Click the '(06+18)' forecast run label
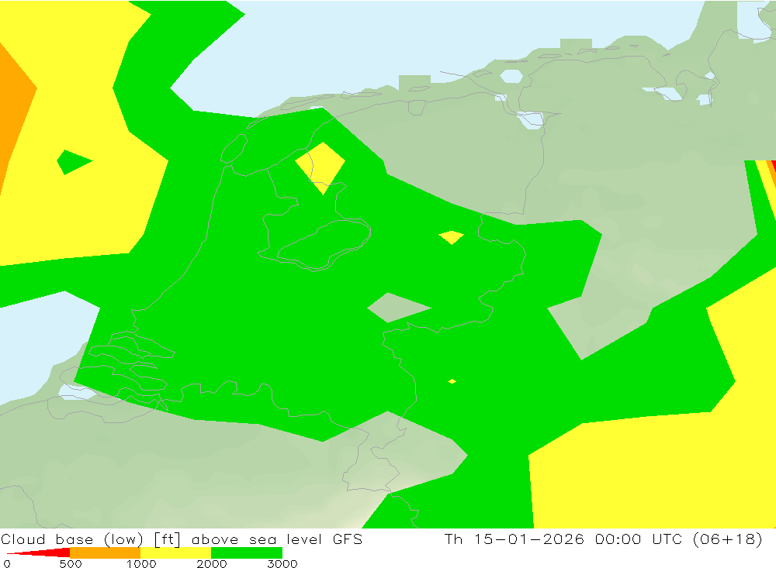This screenshot has width=776, height=568. pos(728,539)
